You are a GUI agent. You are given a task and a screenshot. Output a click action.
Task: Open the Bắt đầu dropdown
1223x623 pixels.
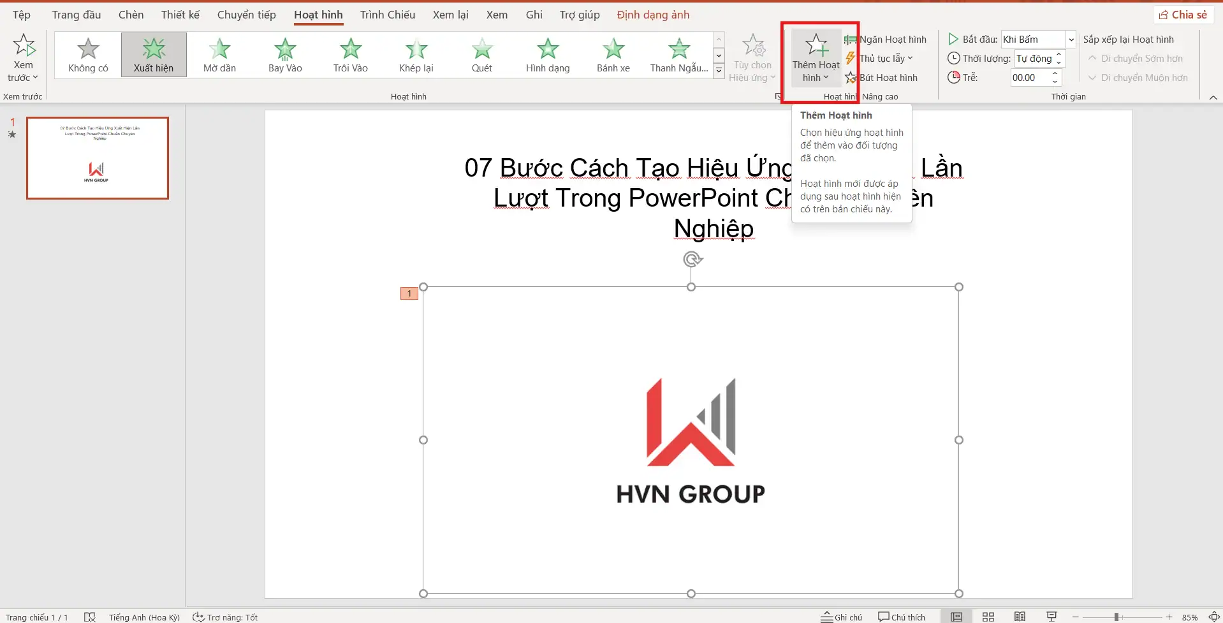[x=1071, y=40]
